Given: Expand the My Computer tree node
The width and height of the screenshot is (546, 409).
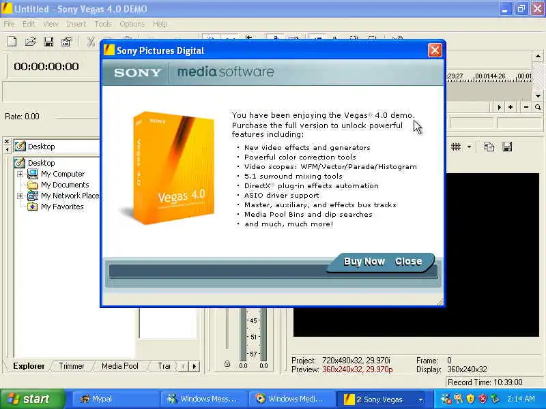Looking at the screenshot, I should [20, 174].
